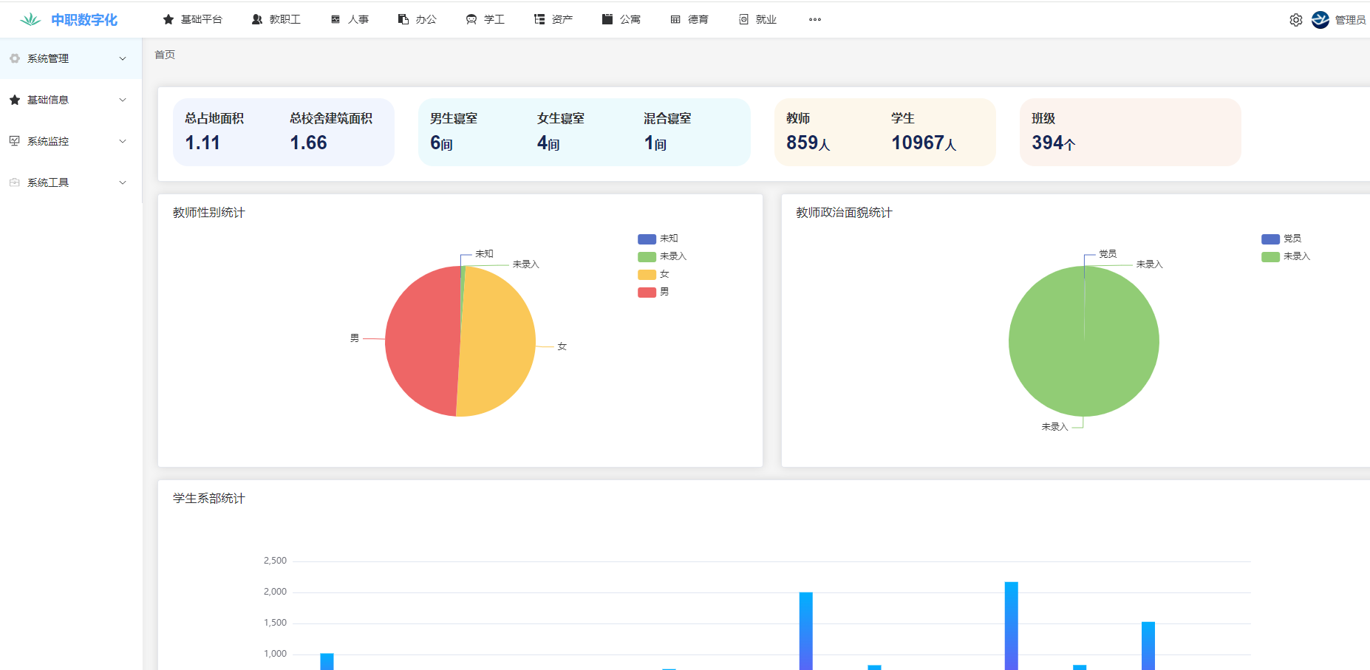Open the 就业 top menu
This screenshot has width=1370, height=670.
pyautogui.click(x=758, y=20)
